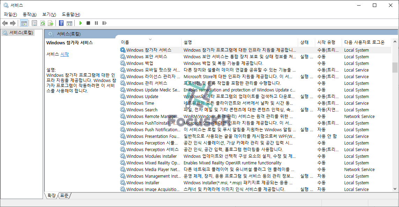Click the gear icon of Windows 참가자 서비스
The image size is (399, 207).
[x=123, y=50]
